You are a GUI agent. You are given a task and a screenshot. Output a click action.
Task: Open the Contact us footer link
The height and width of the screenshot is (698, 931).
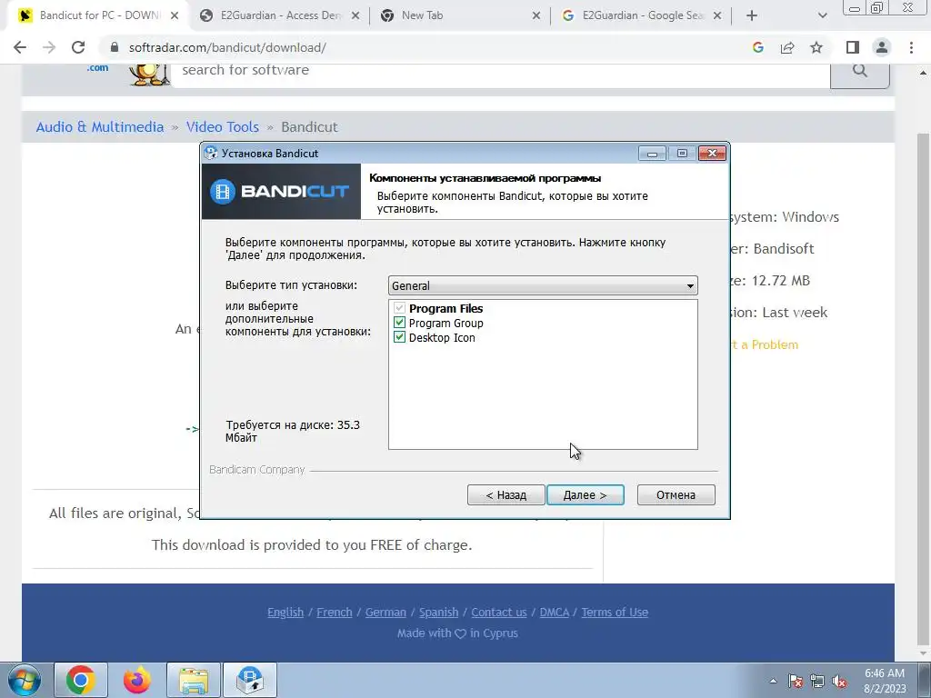pyautogui.click(x=499, y=612)
